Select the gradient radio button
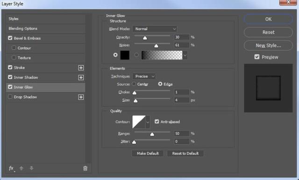299x180 pixels. coord(136,55)
